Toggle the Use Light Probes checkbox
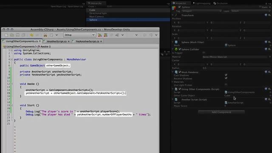Screen dimensions: 272x153 (x=226, y=85)
